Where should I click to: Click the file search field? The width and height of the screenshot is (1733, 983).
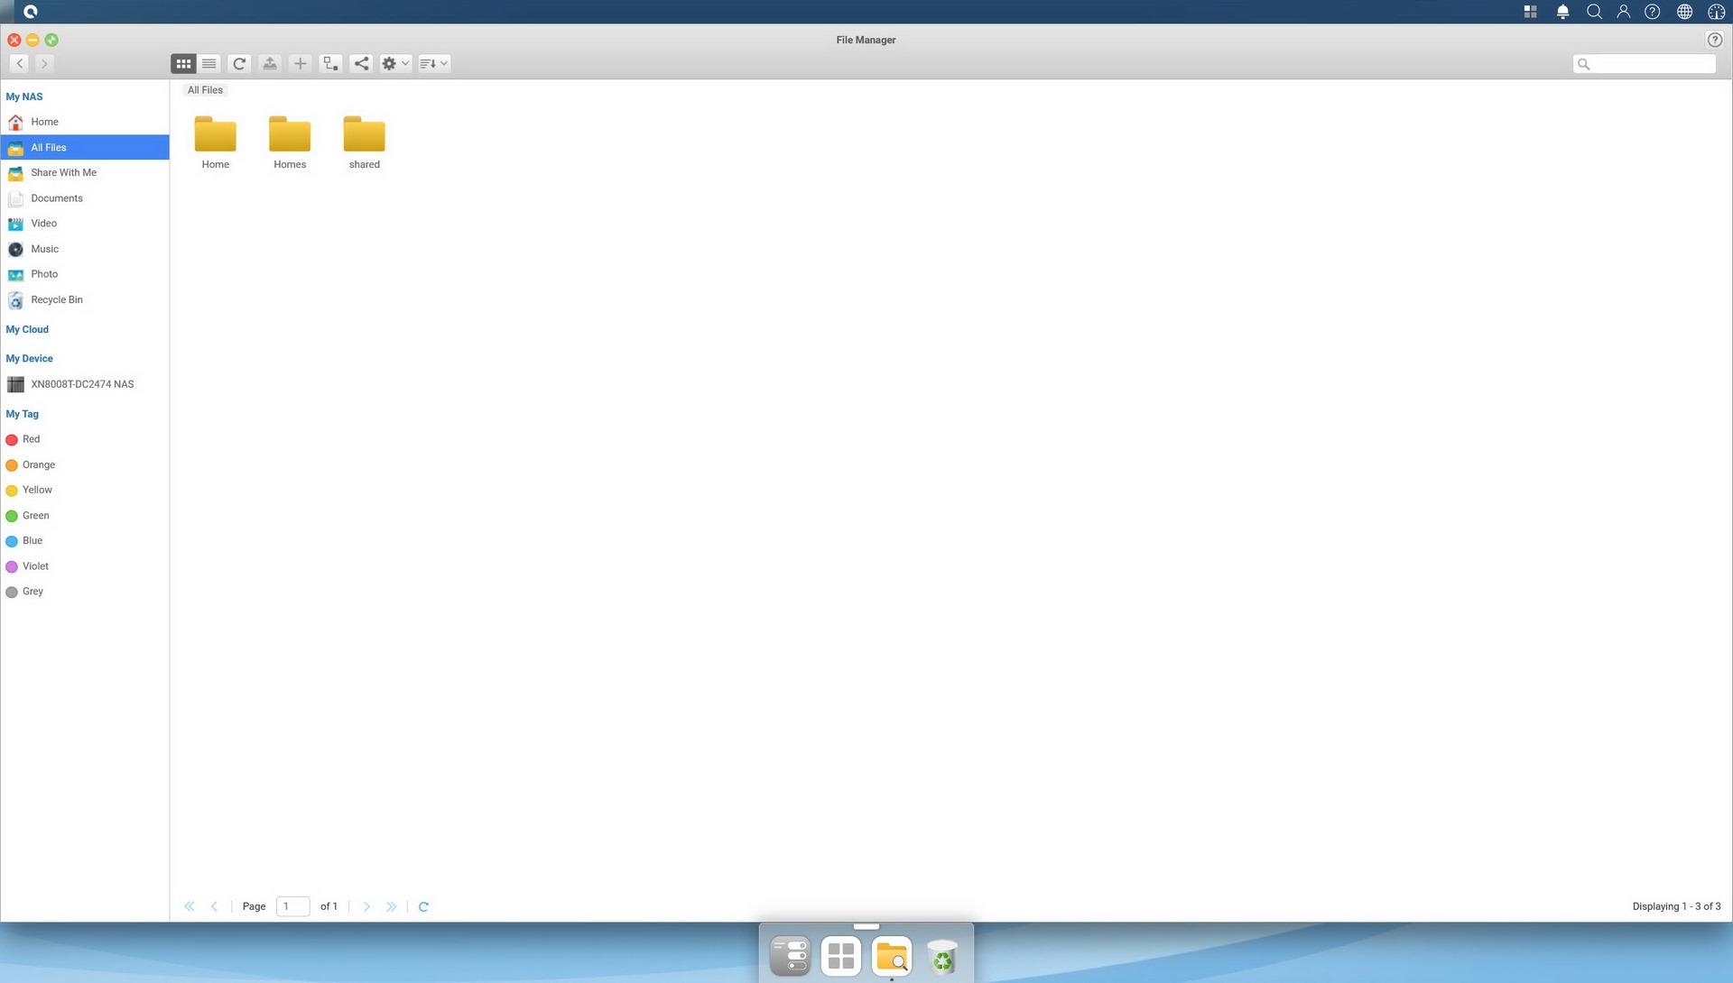pyautogui.click(x=1645, y=64)
